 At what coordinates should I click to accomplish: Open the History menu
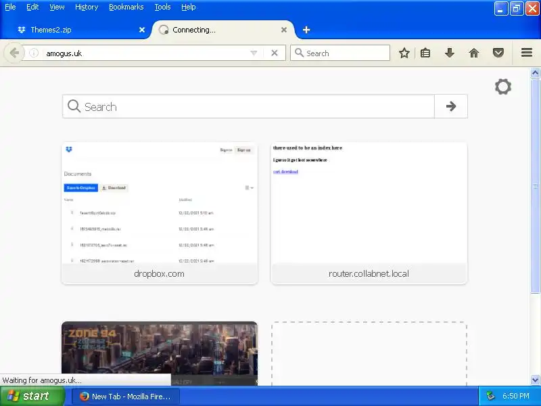pyautogui.click(x=87, y=7)
